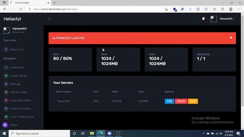The width and height of the screenshot is (244, 137).
Task: Edit the HansenKhi server
Action: click(169, 101)
